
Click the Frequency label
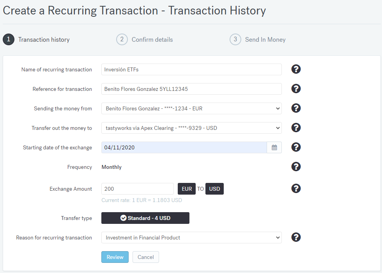80,167
